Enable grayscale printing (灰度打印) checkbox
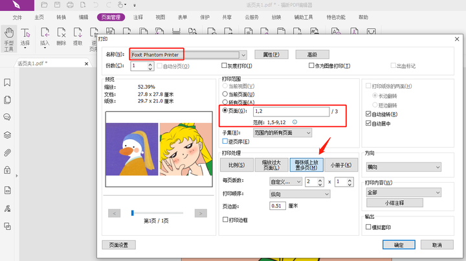 click(224, 65)
